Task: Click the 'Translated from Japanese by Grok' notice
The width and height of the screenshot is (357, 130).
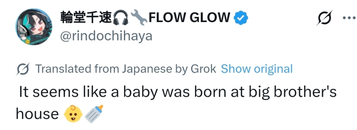Action: [x=126, y=69]
